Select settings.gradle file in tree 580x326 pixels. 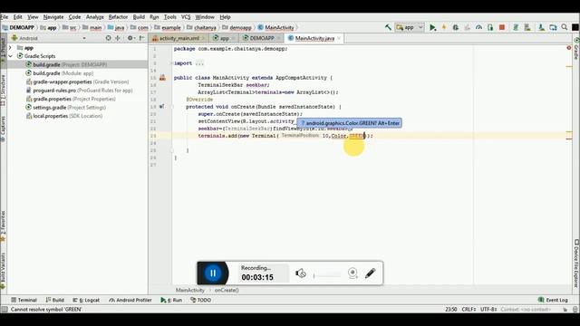65,107
